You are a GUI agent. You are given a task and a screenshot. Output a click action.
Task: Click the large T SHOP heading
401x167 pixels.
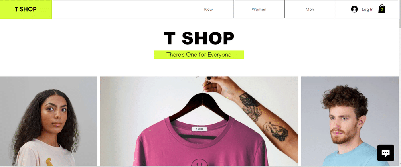(199, 39)
